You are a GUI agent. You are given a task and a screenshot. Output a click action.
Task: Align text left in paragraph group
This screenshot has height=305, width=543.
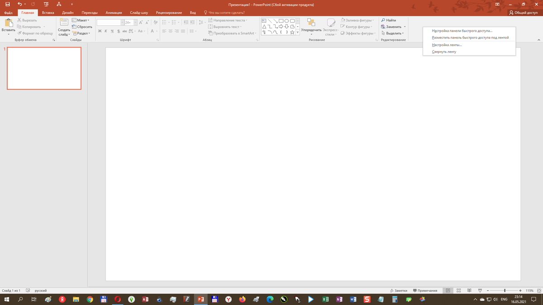tap(164, 31)
